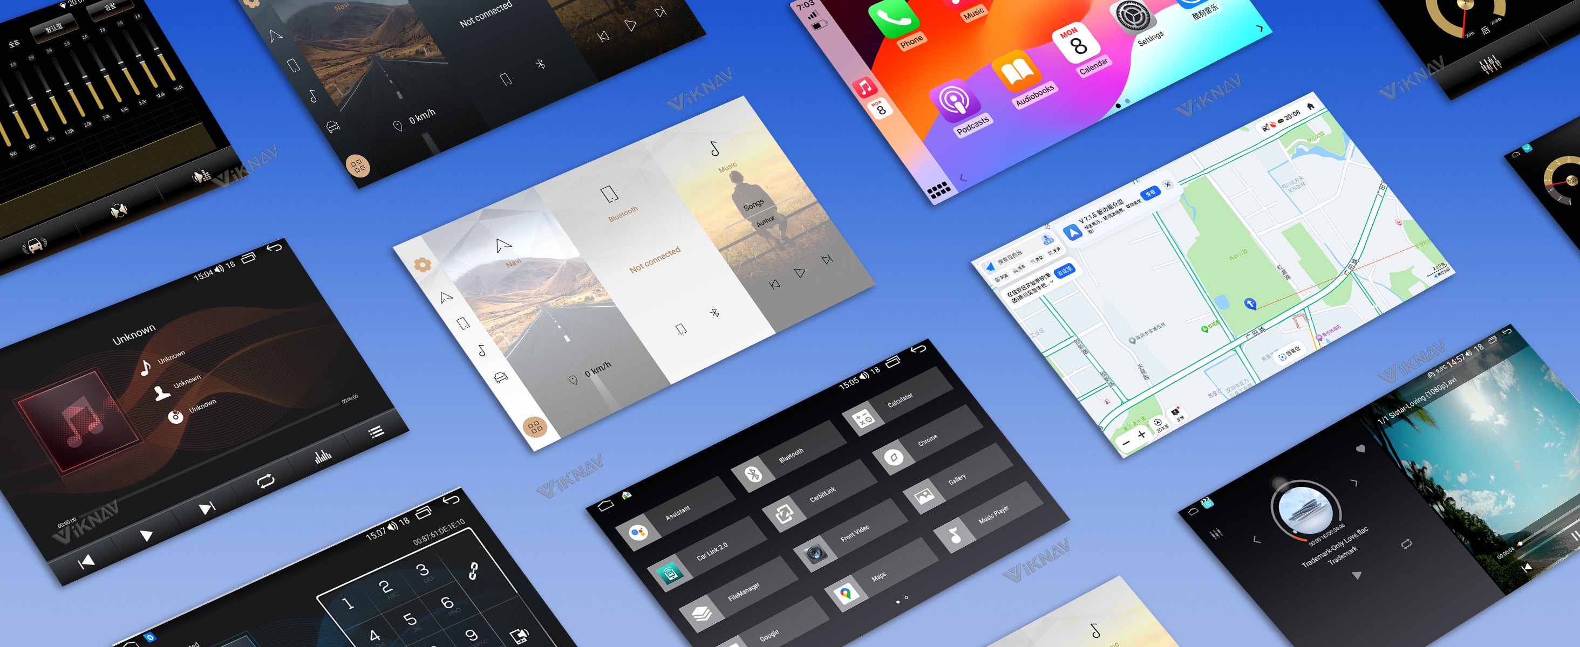Open settings gear on light home screen
The image size is (1580, 647).
[x=422, y=265]
